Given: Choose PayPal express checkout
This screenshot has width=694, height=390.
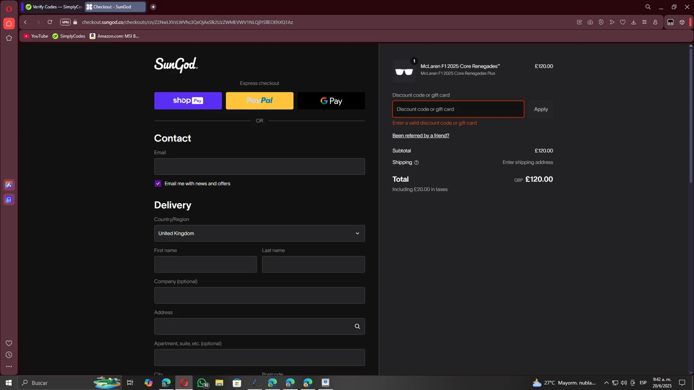Looking at the screenshot, I should point(260,101).
